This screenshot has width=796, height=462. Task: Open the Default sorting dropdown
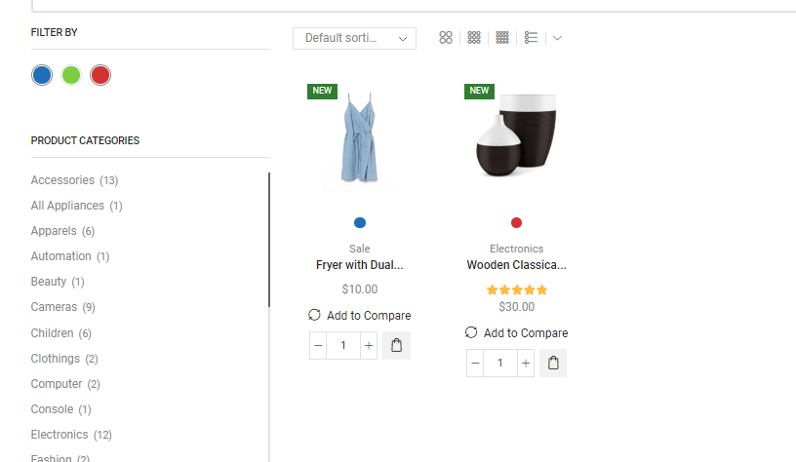[354, 39]
